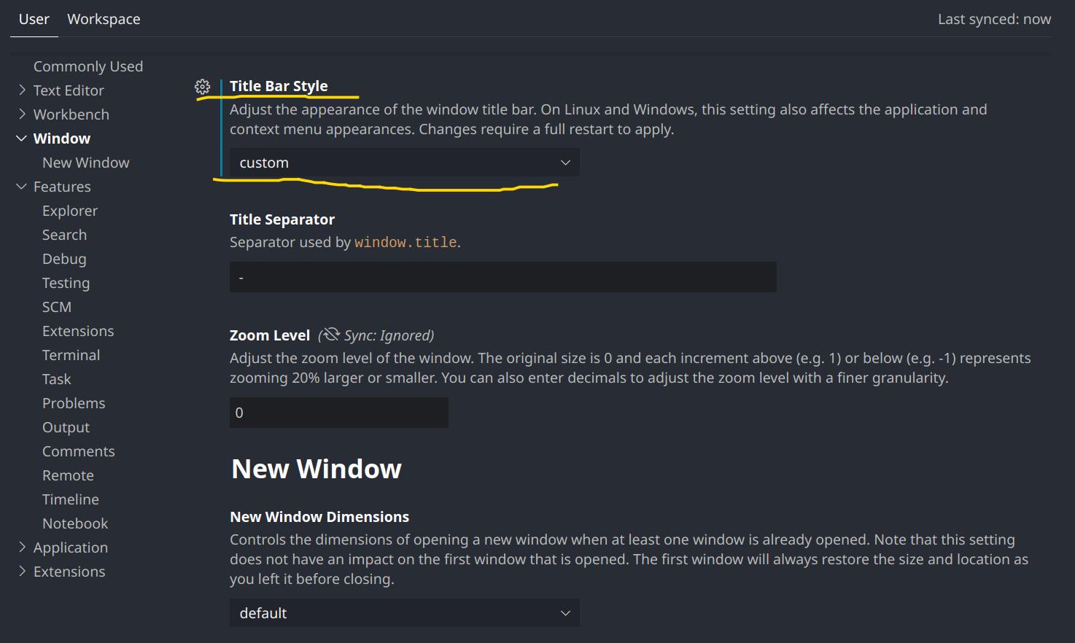Open the New Window Dimensions dropdown
The height and width of the screenshot is (643, 1075).
(404, 613)
